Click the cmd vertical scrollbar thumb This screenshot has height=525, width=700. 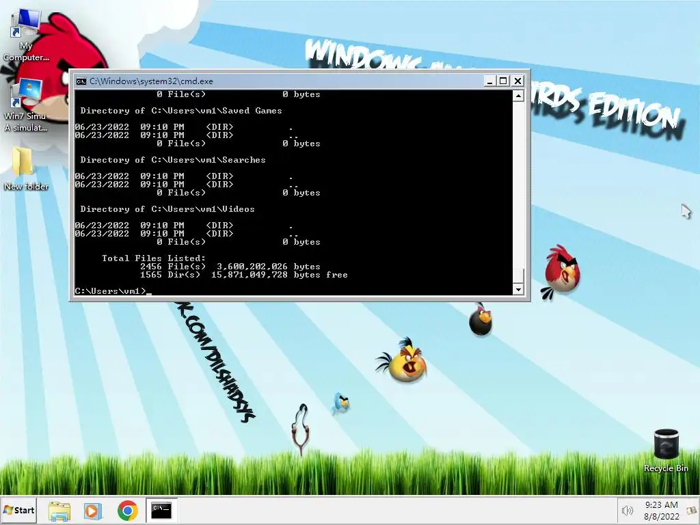click(518, 275)
